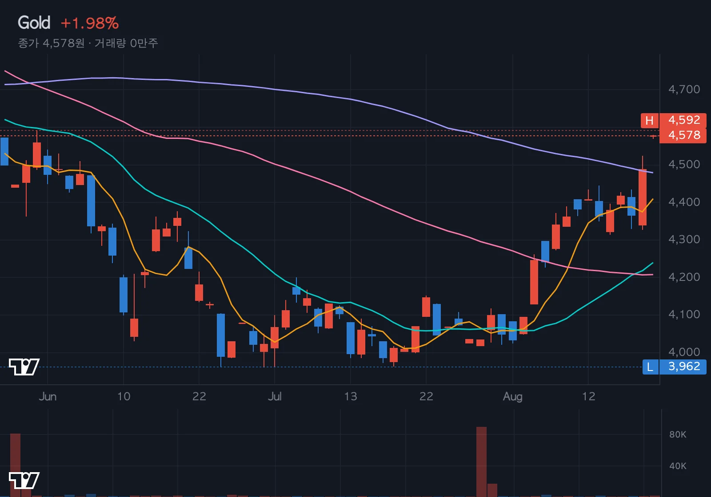Screen dimensions: 711x497
Task: Click the 4,000 price axis label
Action: [x=684, y=352]
